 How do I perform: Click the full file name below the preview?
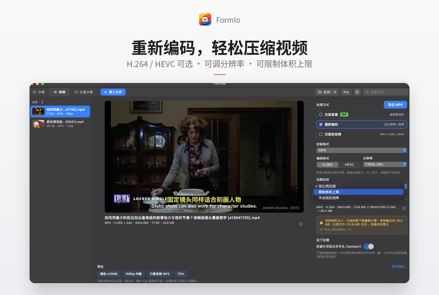coord(182,217)
